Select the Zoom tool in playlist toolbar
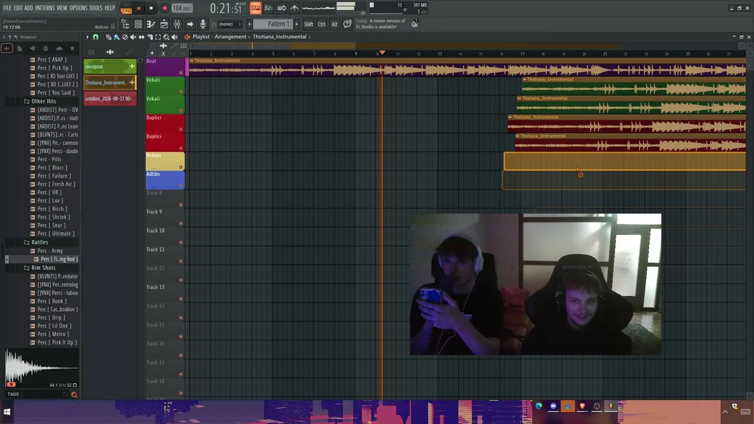Image resolution: width=754 pixels, height=424 pixels. pos(166,37)
